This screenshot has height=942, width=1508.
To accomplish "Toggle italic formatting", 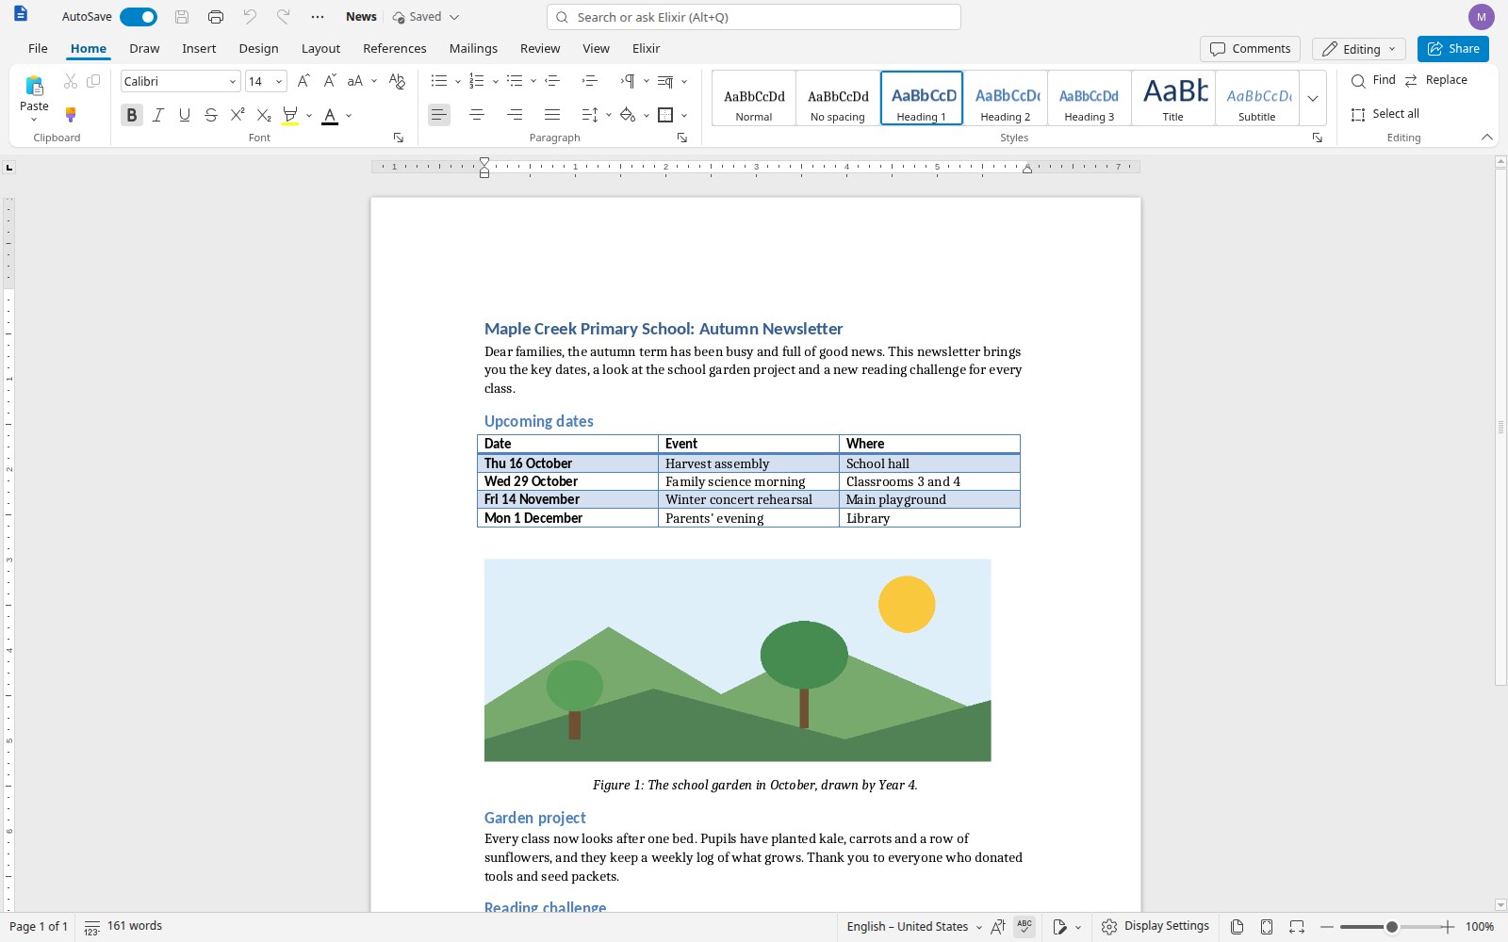I will [x=158, y=115].
